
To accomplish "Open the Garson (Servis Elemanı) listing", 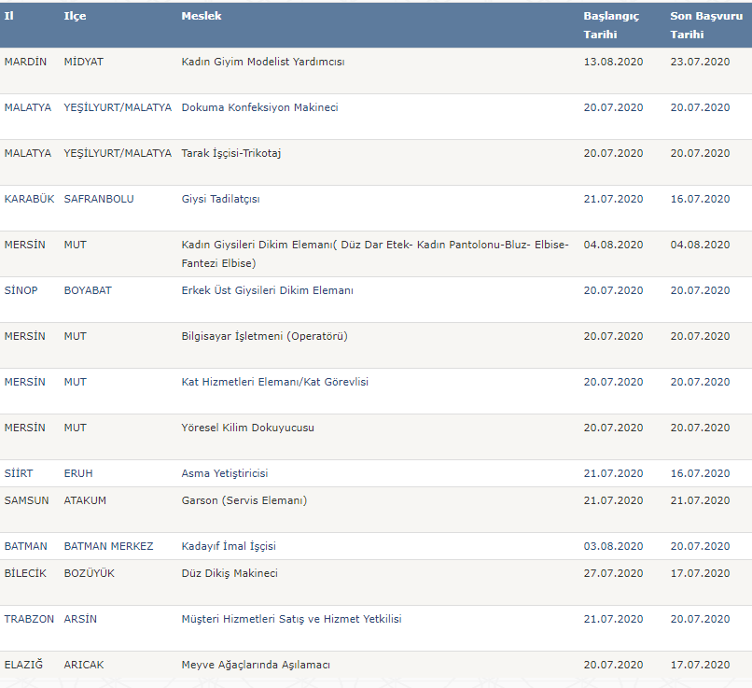I will (244, 500).
